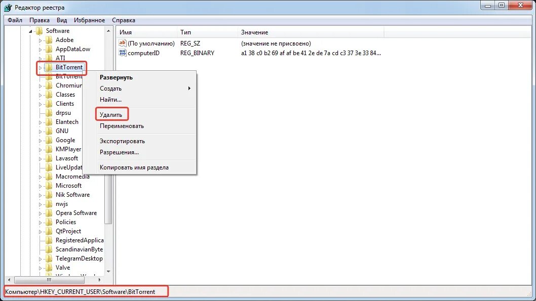Click the Google folder icon
This screenshot has height=301, width=536.
click(49, 140)
